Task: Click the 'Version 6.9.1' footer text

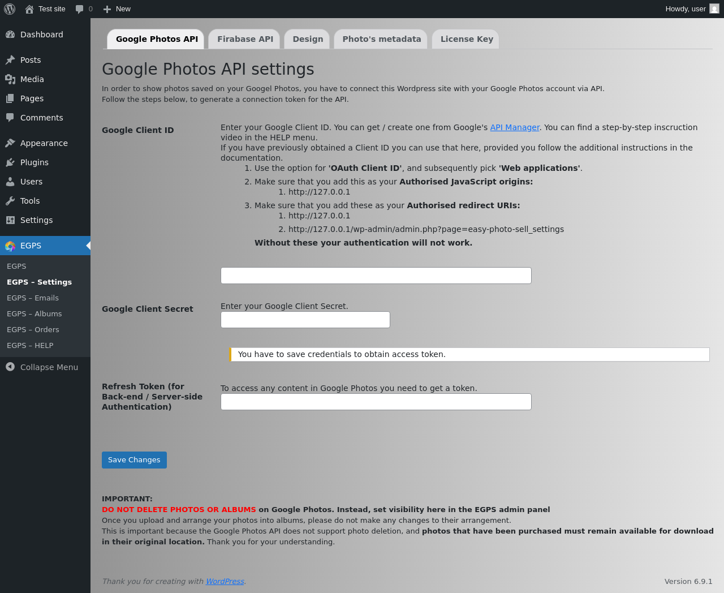Action: coord(688,582)
